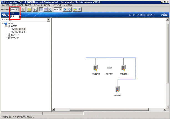The width and height of the screenshot is (170, 119).
Task: Click the ROUTER1 label text
Action: pyautogui.click(x=110, y=74)
